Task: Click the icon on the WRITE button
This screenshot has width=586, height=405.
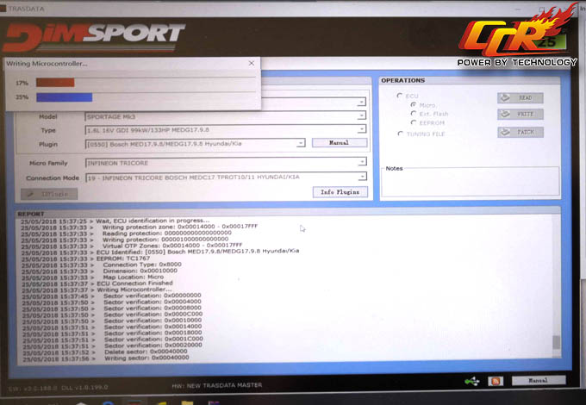Action: pyautogui.click(x=505, y=114)
